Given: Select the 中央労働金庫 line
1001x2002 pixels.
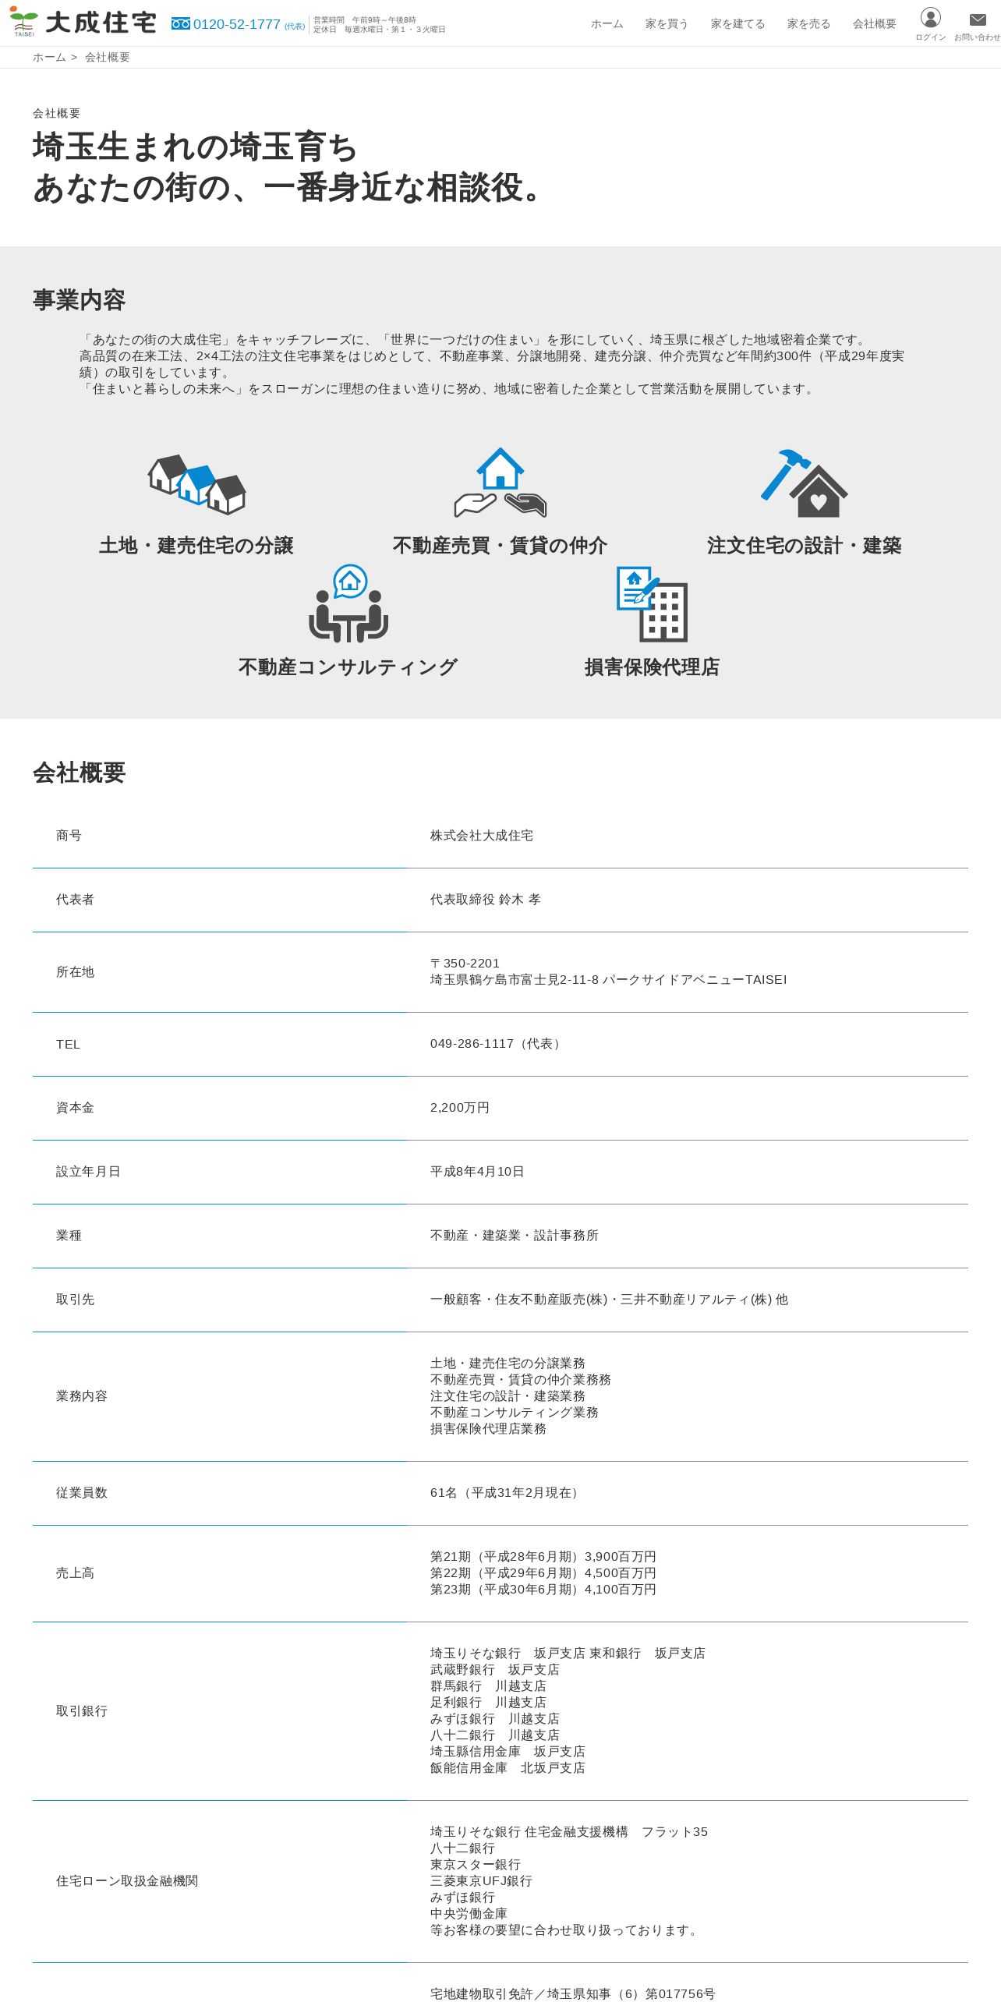Looking at the screenshot, I should pyautogui.click(x=469, y=1914).
